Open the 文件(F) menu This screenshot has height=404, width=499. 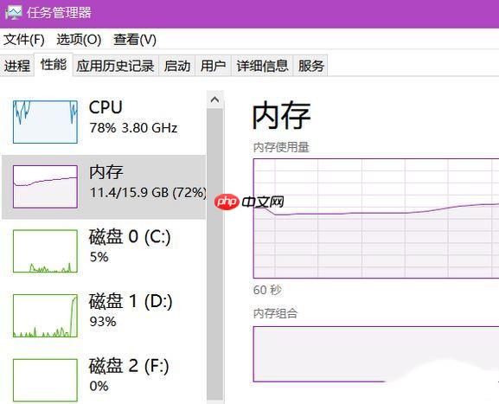24,40
